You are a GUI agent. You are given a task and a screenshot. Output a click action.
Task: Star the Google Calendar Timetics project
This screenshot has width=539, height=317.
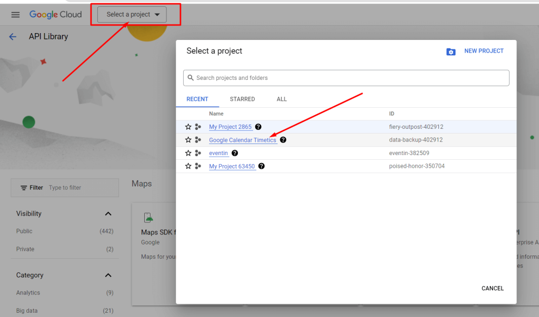[x=188, y=140]
